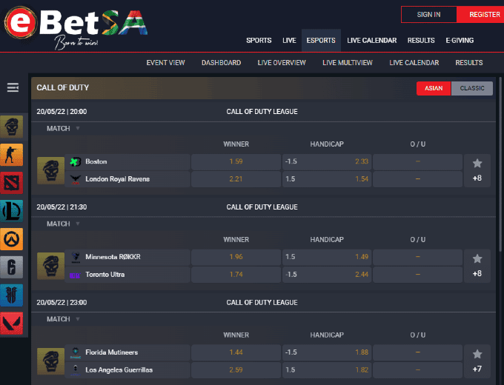
Task: Expand MATCH dropdown for 21:30 event
Action: click(x=63, y=224)
